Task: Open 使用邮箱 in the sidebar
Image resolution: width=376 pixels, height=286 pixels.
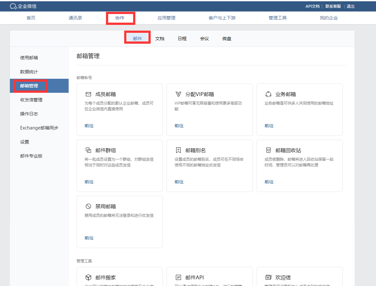Action: click(39, 58)
